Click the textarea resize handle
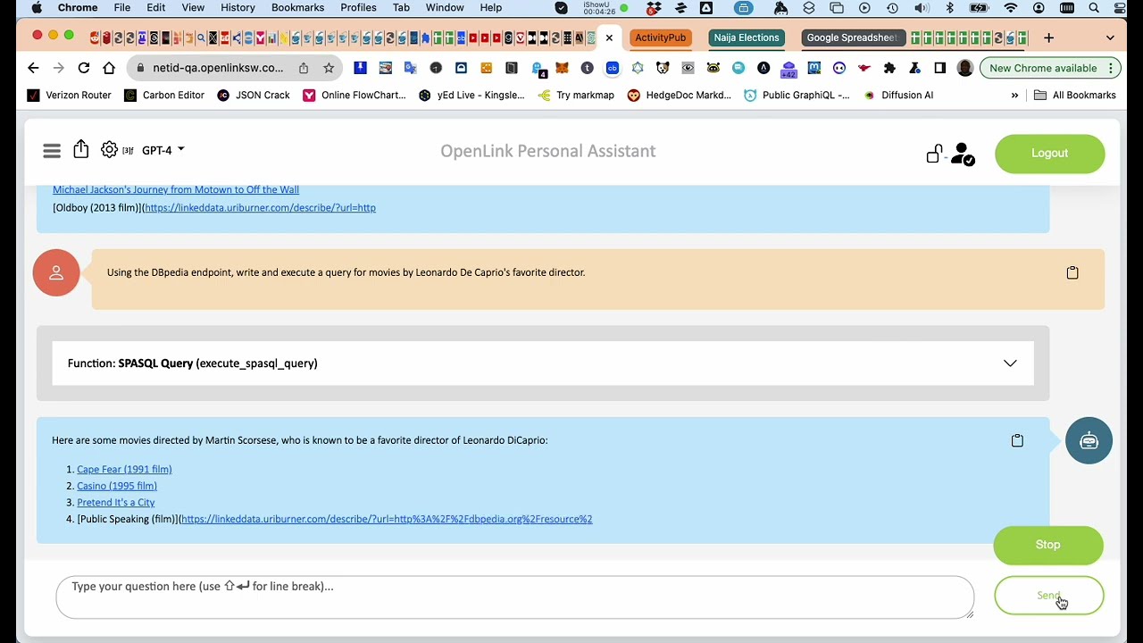 (969, 613)
